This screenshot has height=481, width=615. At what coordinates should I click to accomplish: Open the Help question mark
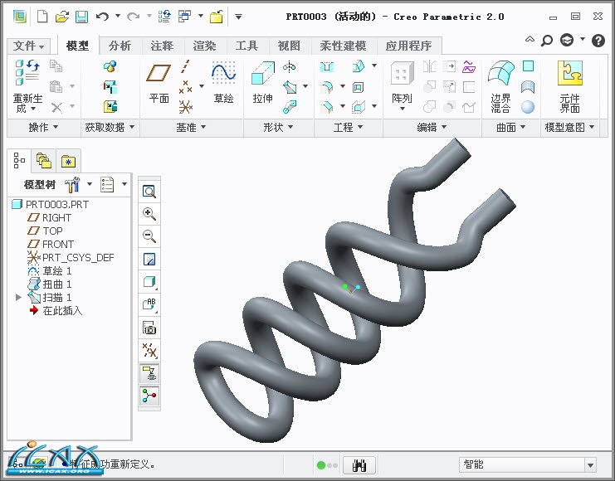click(x=598, y=41)
